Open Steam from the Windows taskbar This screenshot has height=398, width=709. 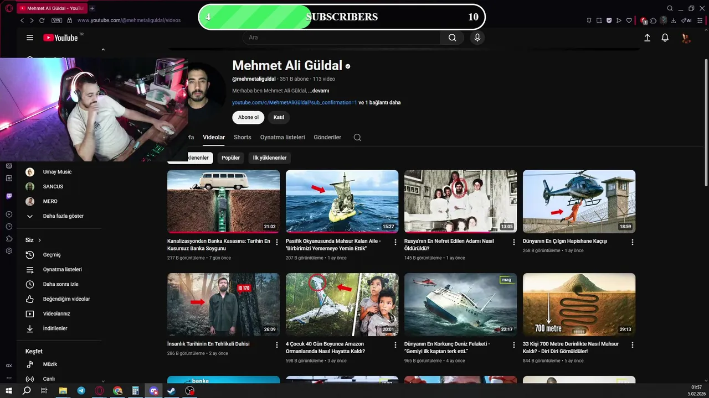pyautogui.click(x=172, y=390)
